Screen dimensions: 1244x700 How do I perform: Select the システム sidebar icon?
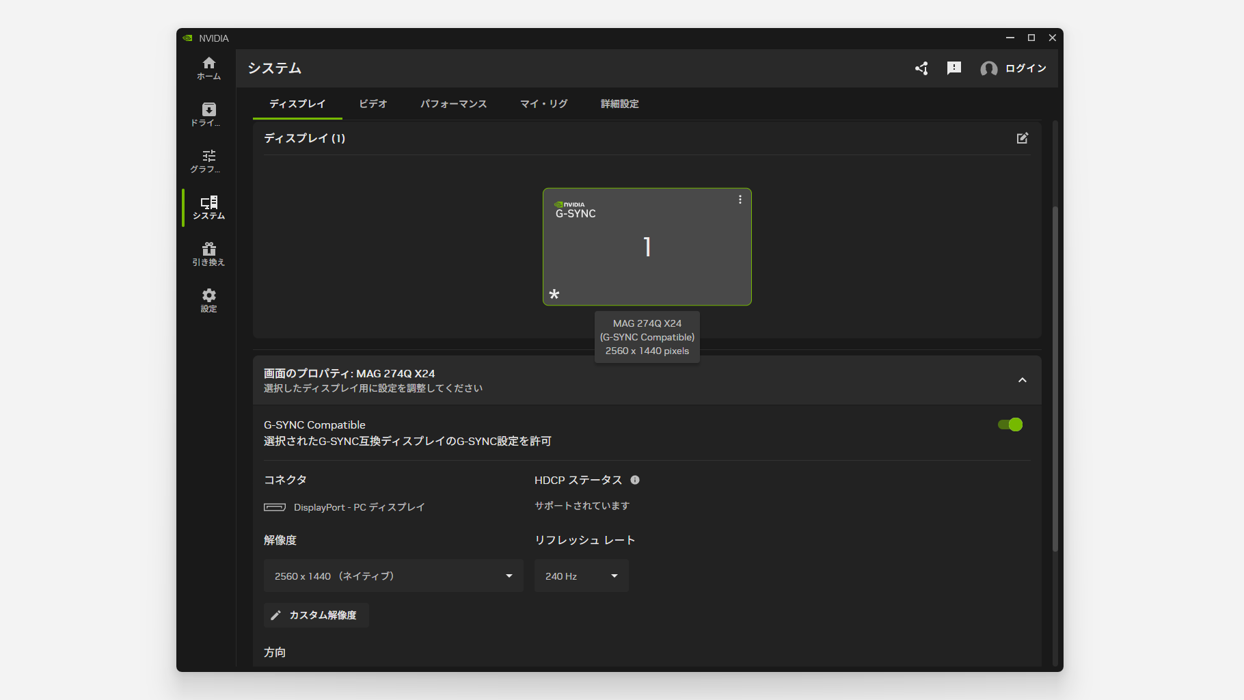click(x=208, y=207)
